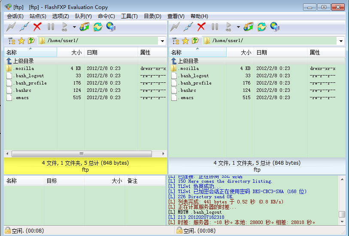Open the 命令(C) menu
349x236 pixels.
106,16
